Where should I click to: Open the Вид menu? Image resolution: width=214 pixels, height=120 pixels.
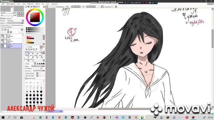(x=43, y=4)
